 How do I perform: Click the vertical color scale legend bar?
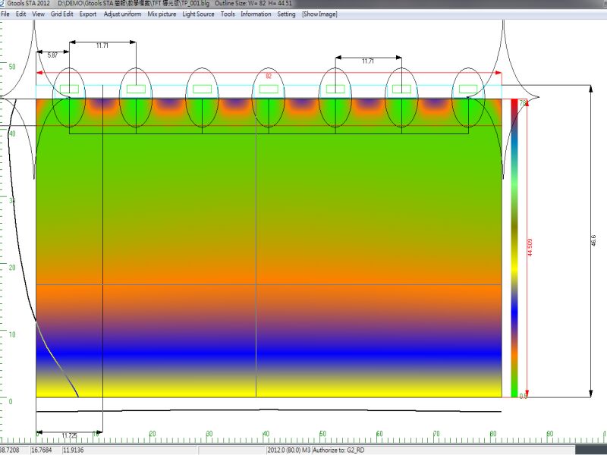[x=514, y=248]
